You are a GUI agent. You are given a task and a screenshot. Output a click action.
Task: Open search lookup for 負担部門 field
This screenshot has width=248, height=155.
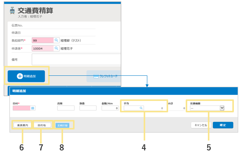click(x=56, y=40)
